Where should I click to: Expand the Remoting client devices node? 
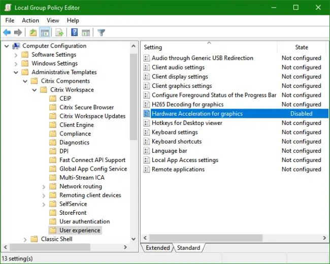coord(44,195)
